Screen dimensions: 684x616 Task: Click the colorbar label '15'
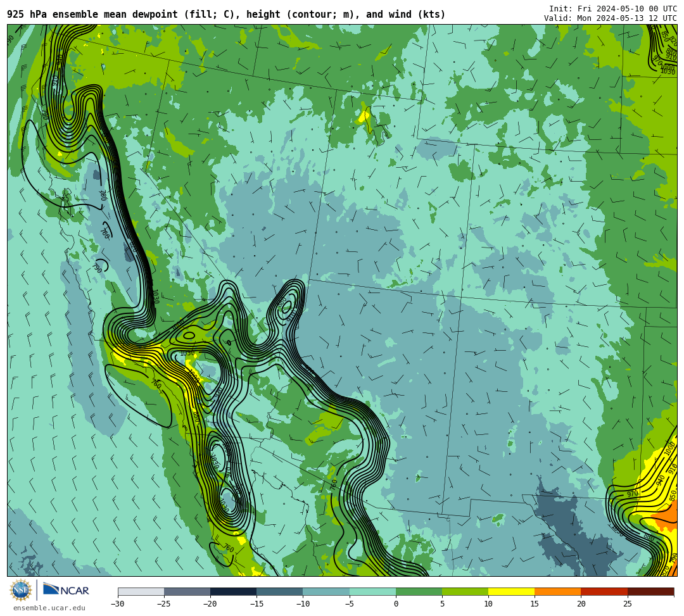535,604
